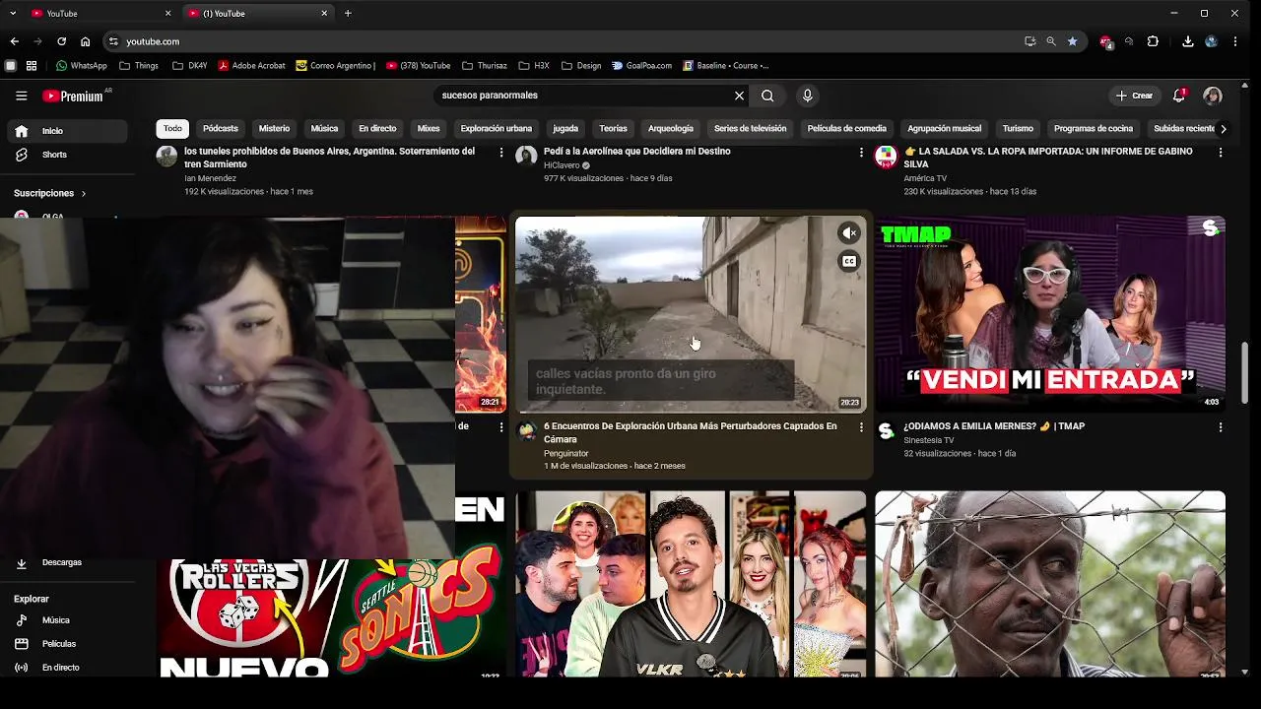Screen dimensions: 1261x709
Task: Open En directo under Explorar
Action: (x=67, y=668)
